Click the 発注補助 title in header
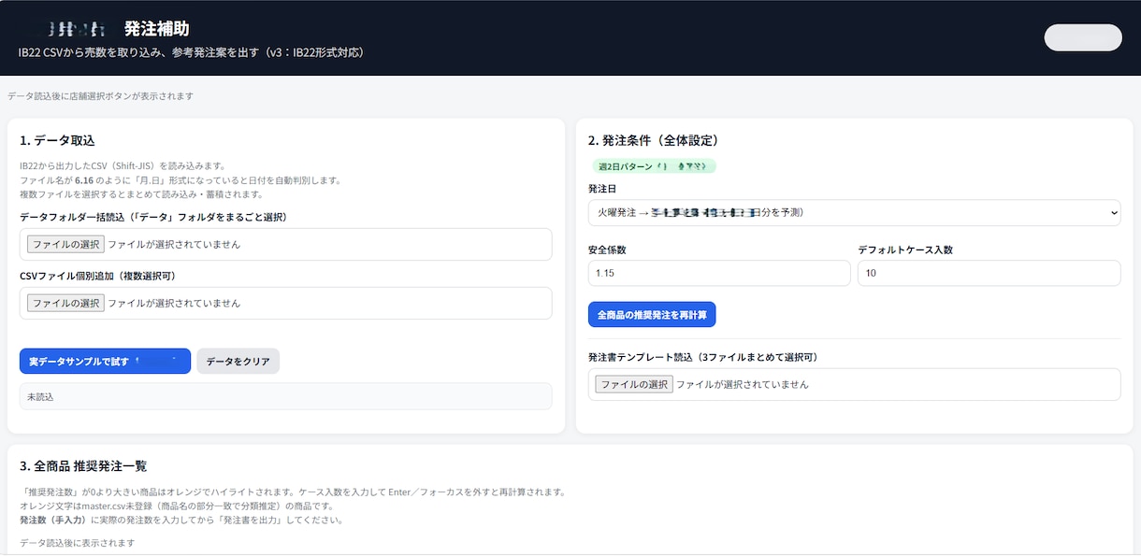 [156, 29]
